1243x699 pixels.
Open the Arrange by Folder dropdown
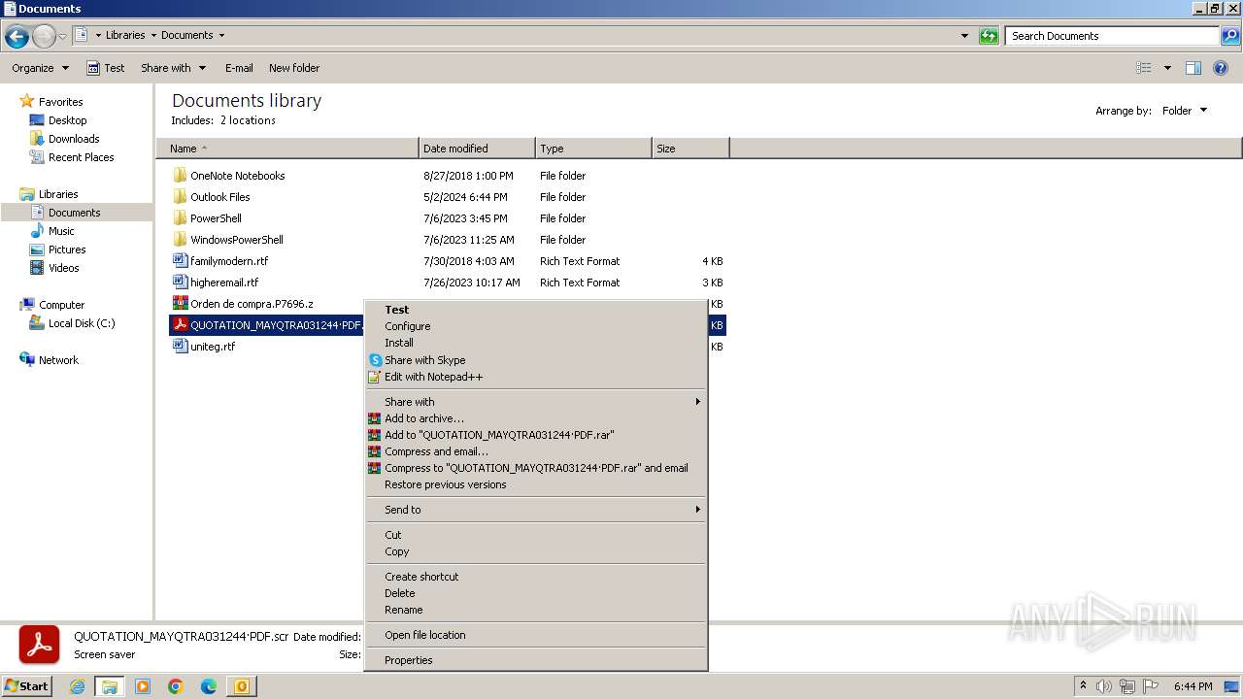click(1185, 111)
